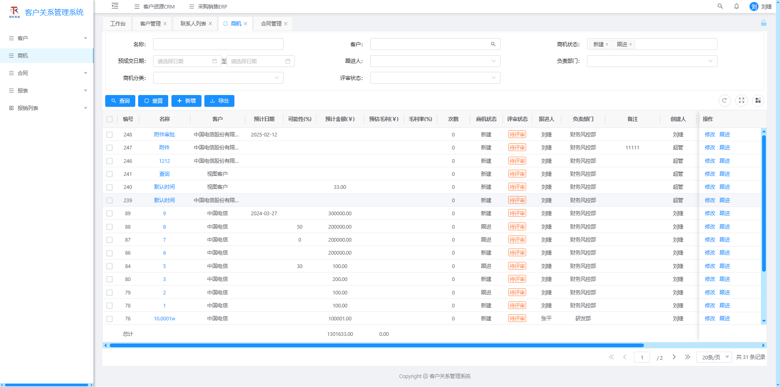Close the 商机 tab
Viewport: 780px width, 387px height.
click(245, 24)
